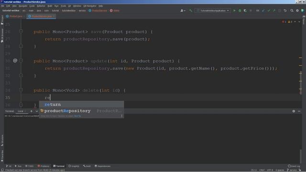Click the red error indicator in editor
The image size is (306, 172).
(284, 21)
